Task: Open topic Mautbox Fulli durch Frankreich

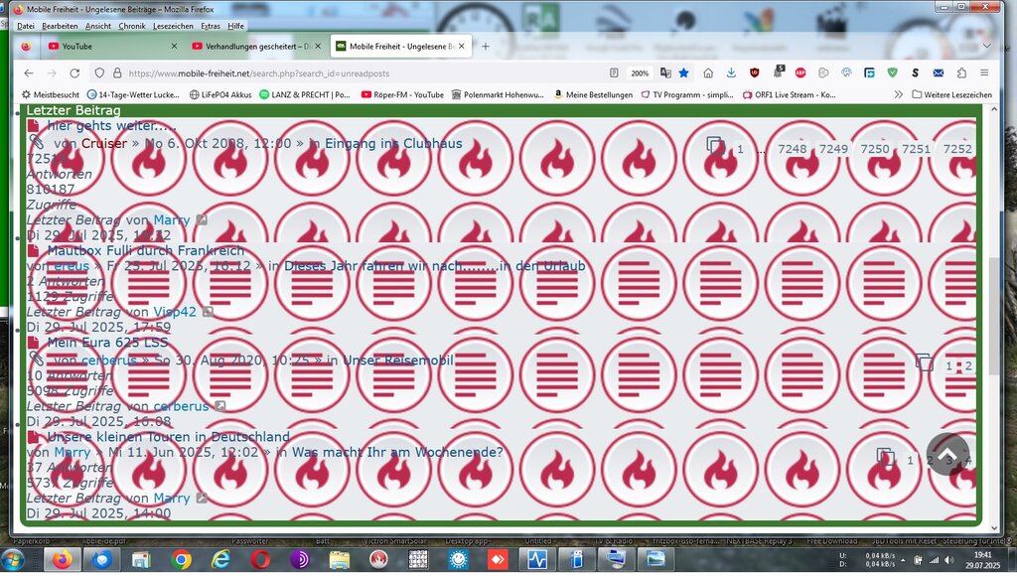Action: click(x=146, y=250)
